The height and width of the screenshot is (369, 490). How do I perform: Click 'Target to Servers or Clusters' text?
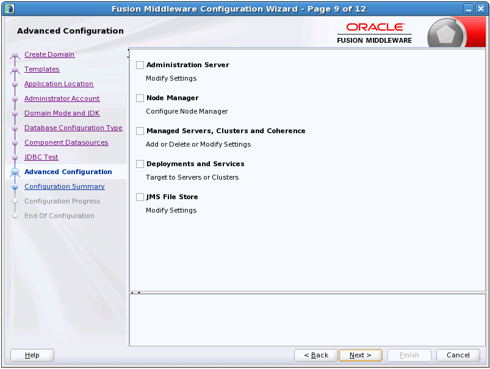point(192,177)
